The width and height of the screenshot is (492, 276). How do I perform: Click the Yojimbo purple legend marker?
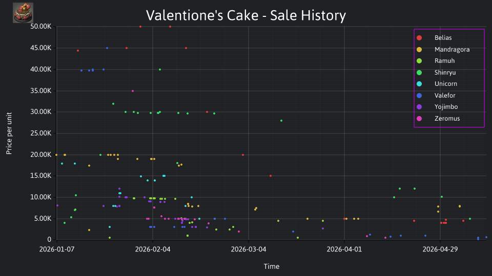(x=419, y=107)
